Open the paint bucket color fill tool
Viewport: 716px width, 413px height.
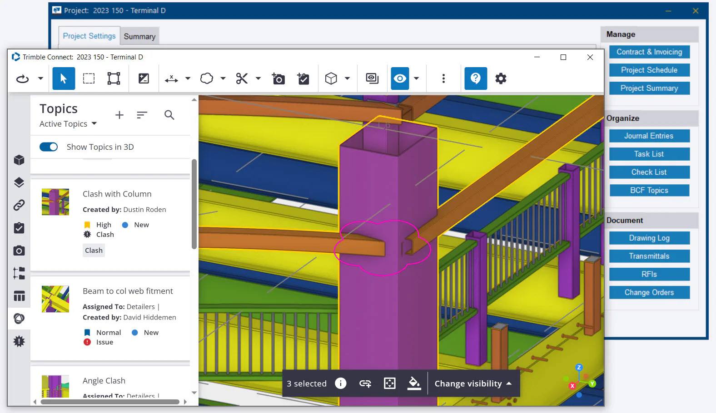click(414, 383)
